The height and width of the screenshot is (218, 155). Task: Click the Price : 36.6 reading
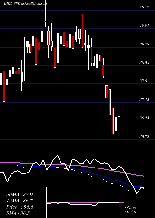point(20,207)
